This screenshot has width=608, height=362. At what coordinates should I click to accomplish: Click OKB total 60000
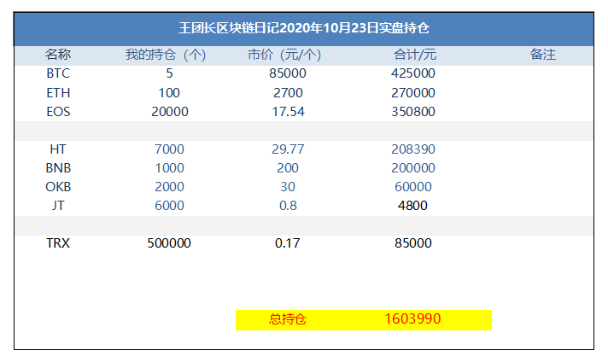(x=413, y=187)
